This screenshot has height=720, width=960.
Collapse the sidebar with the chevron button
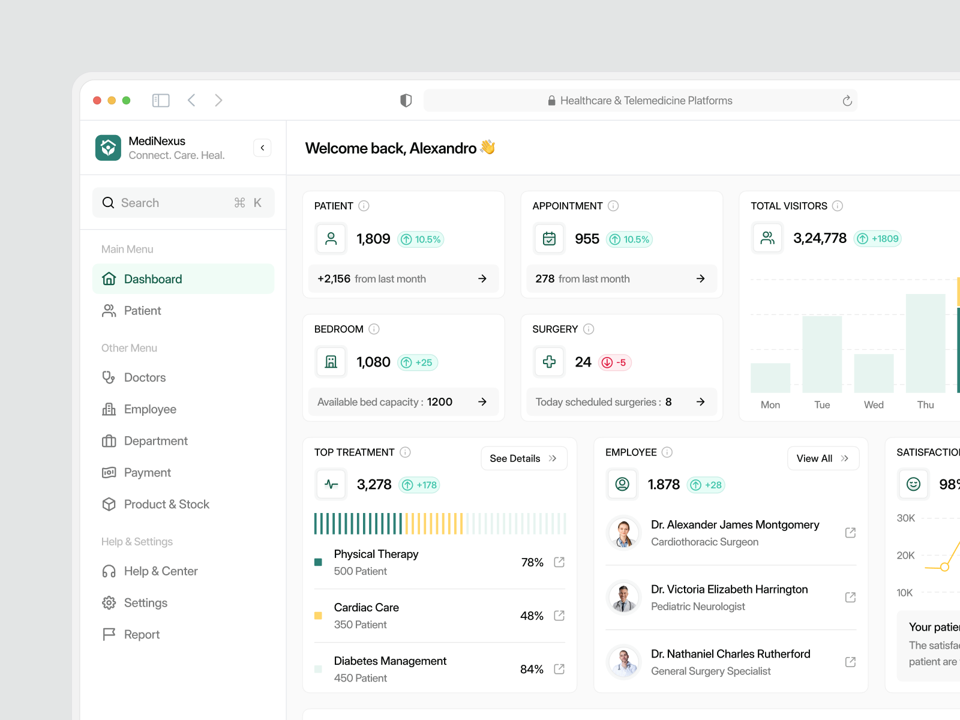(x=262, y=148)
